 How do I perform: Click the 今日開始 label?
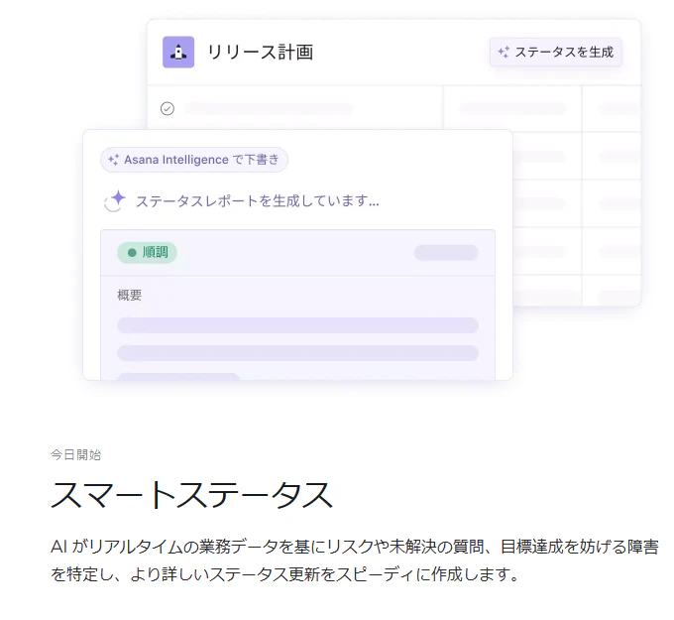(75, 454)
